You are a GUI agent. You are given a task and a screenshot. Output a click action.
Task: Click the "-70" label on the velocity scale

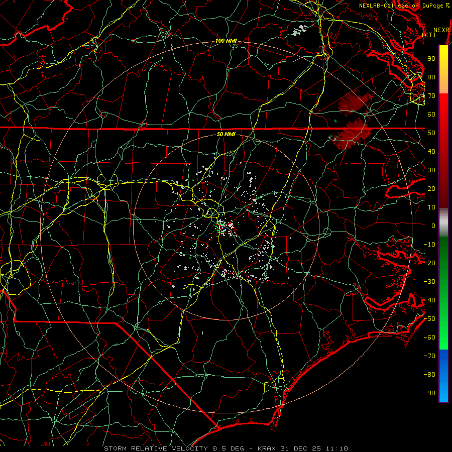(429, 356)
